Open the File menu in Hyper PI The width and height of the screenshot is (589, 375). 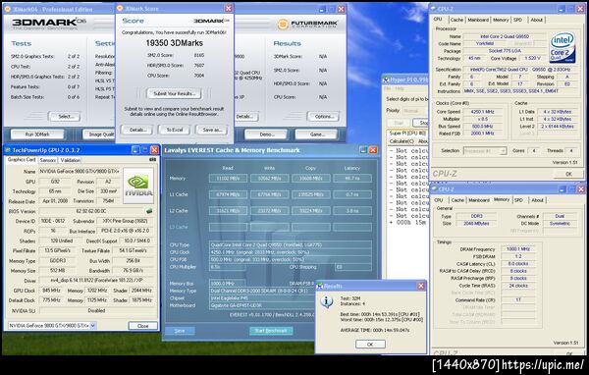388,88
